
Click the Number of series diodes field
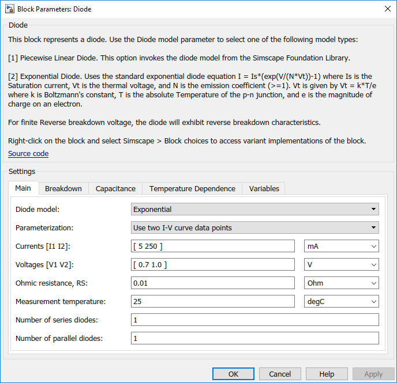click(254, 320)
